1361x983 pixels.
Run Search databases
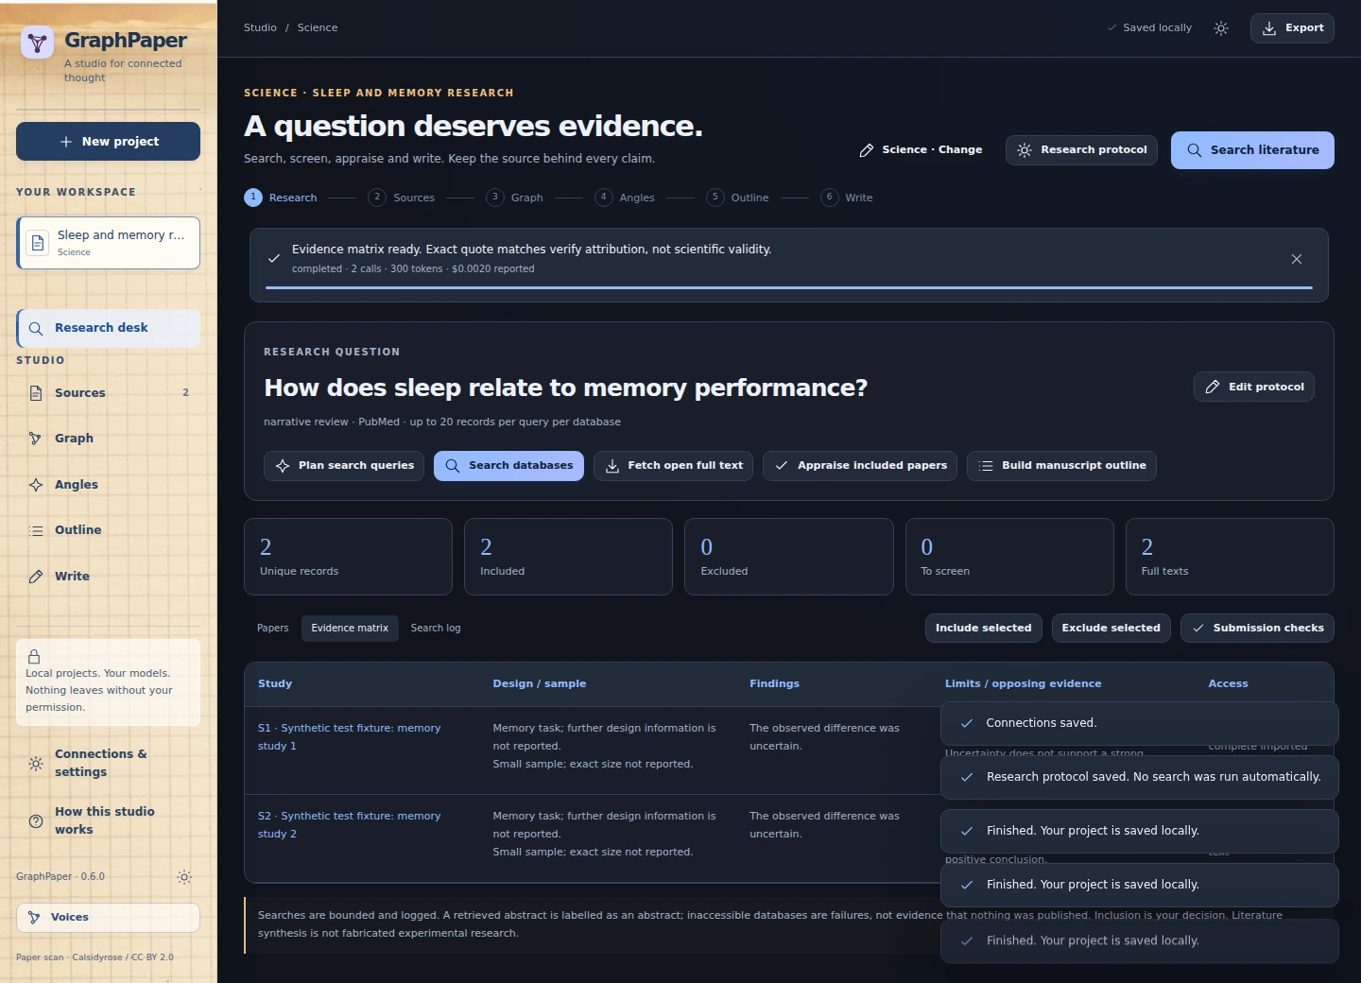point(508,466)
